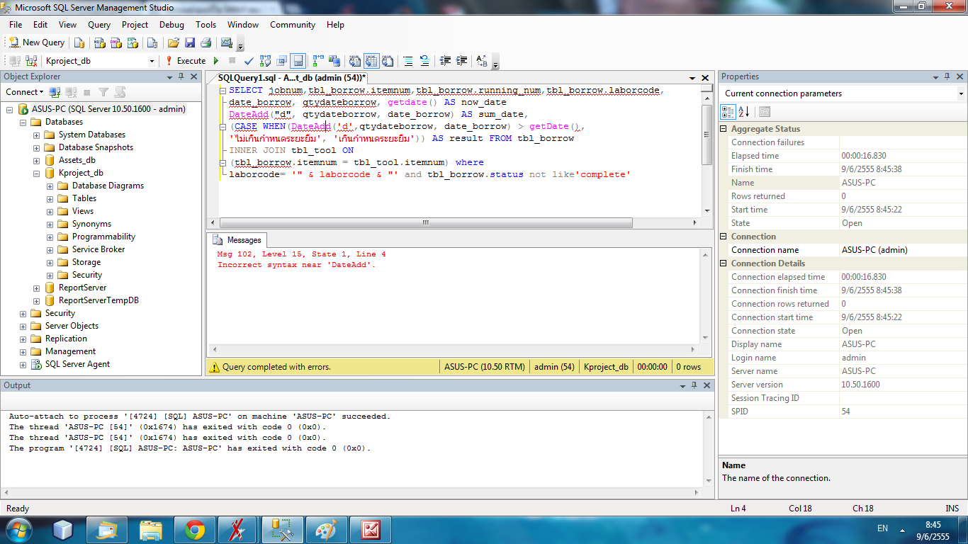Click Specify Values for Template Parameters icon
This screenshot has width=968, height=544.
tap(482, 61)
